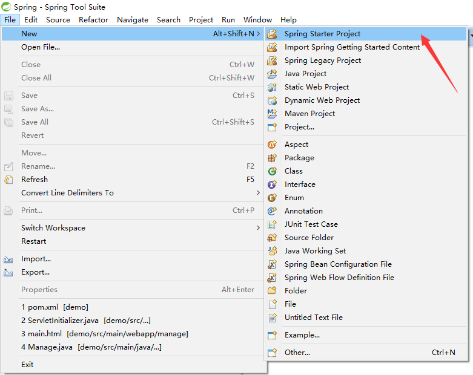
Task: Open the Help menu
Action: pyautogui.click(x=288, y=20)
